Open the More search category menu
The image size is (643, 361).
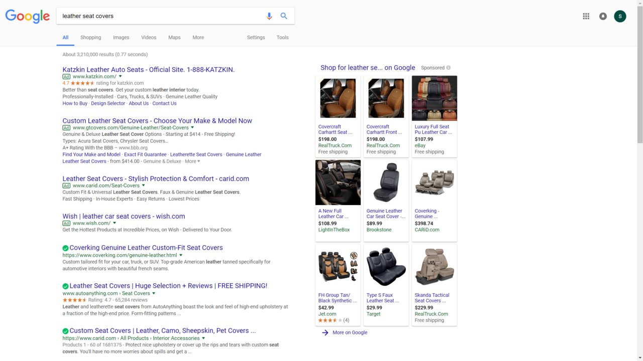(x=198, y=38)
